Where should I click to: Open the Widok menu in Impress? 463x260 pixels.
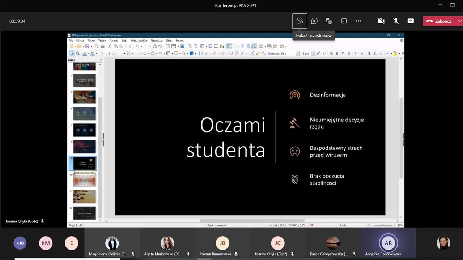[x=91, y=40]
